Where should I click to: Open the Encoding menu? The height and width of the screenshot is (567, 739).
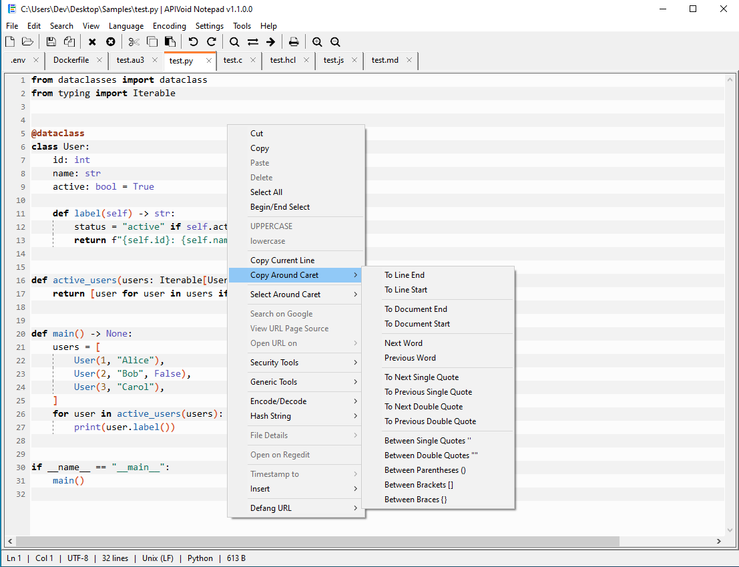tap(169, 26)
